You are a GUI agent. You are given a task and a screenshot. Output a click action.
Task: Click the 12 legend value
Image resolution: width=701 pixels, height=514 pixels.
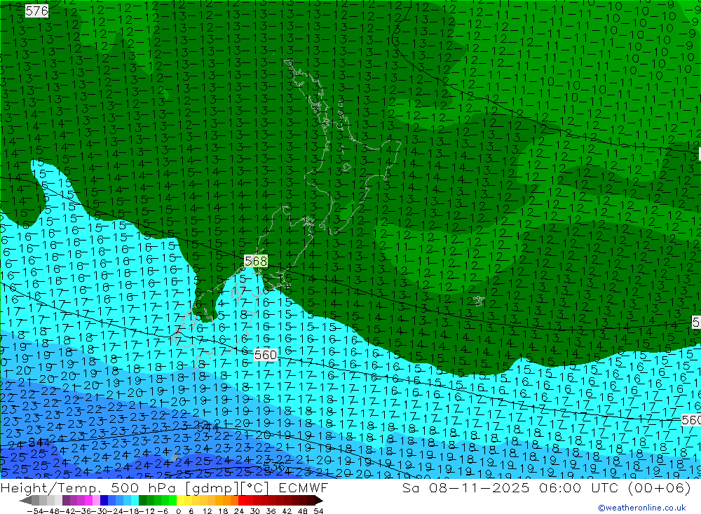pos(207,511)
